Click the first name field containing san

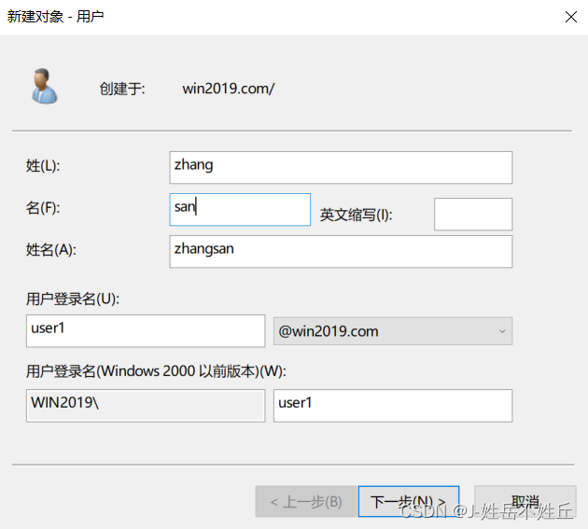tap(240, 210)
